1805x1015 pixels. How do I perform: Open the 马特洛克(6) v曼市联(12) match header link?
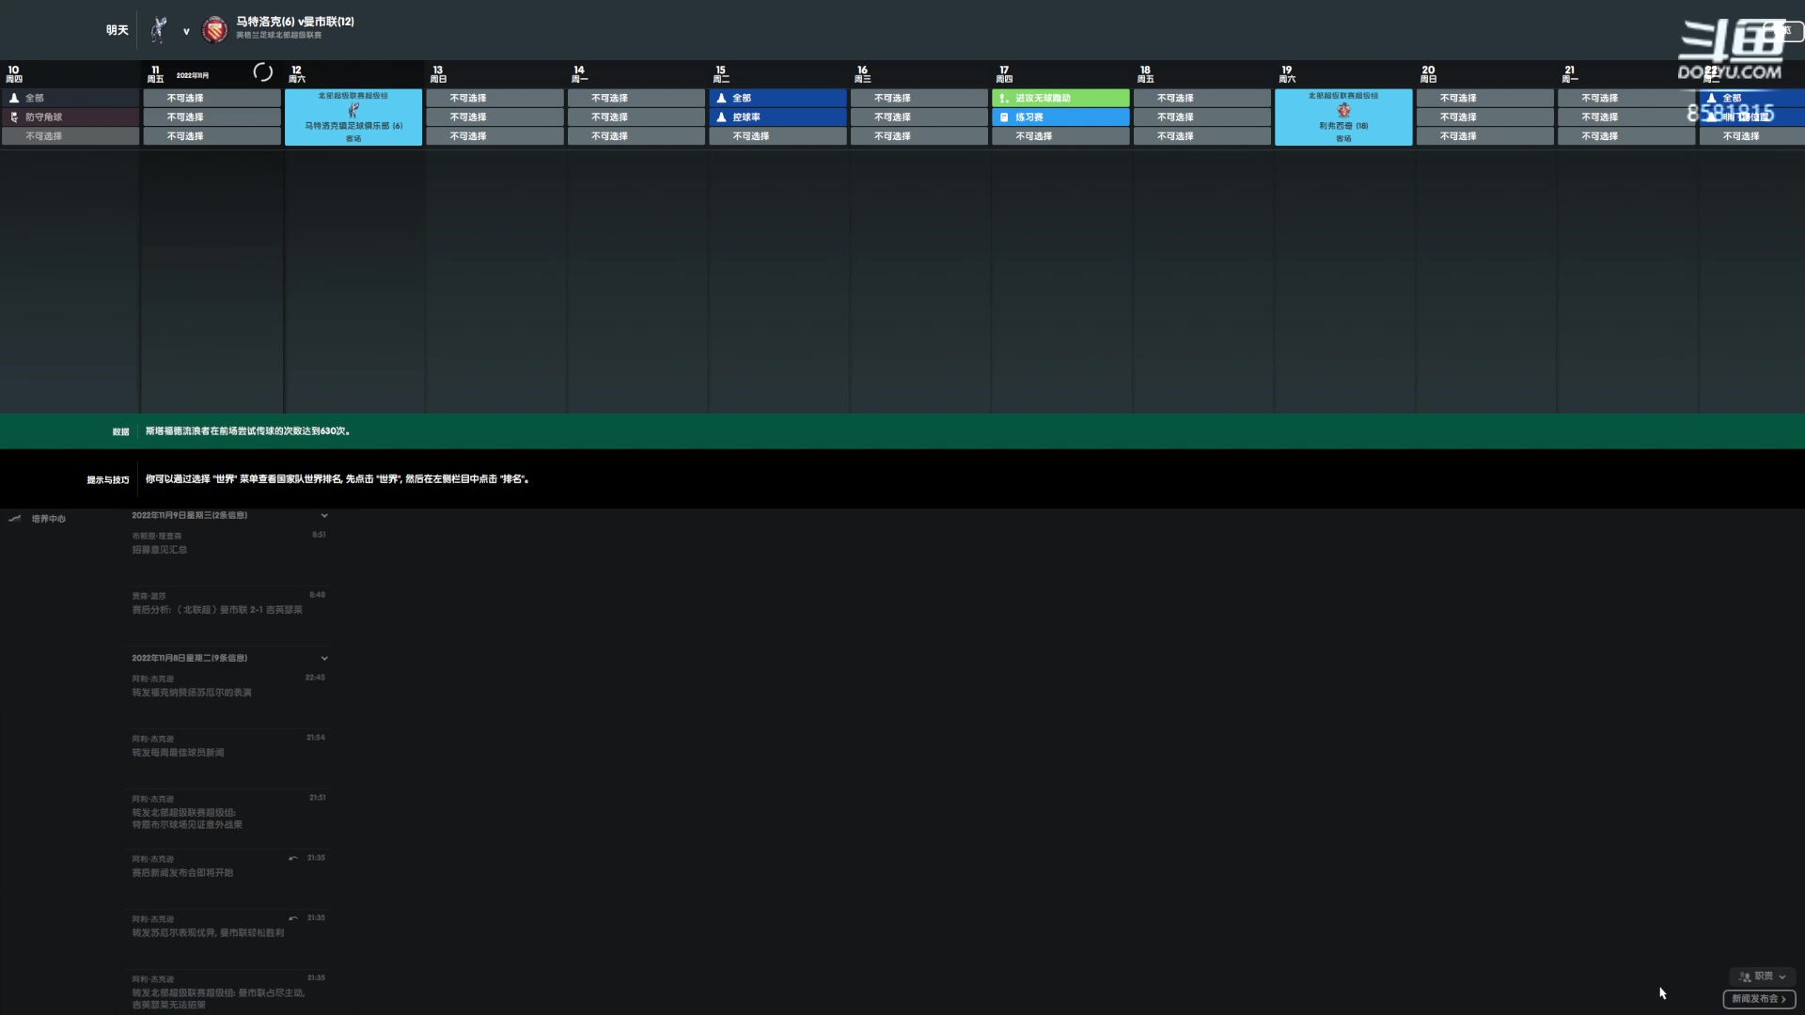coord(295,22)
